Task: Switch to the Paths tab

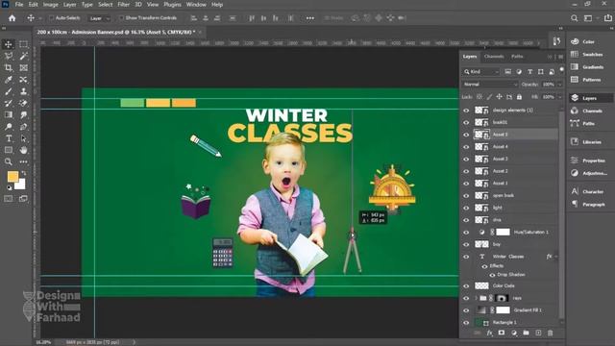Action: coord(517,57)
